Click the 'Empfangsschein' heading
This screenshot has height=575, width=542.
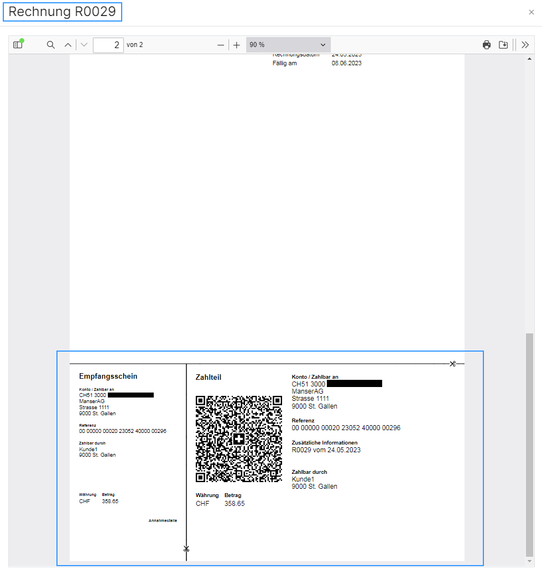108,377
